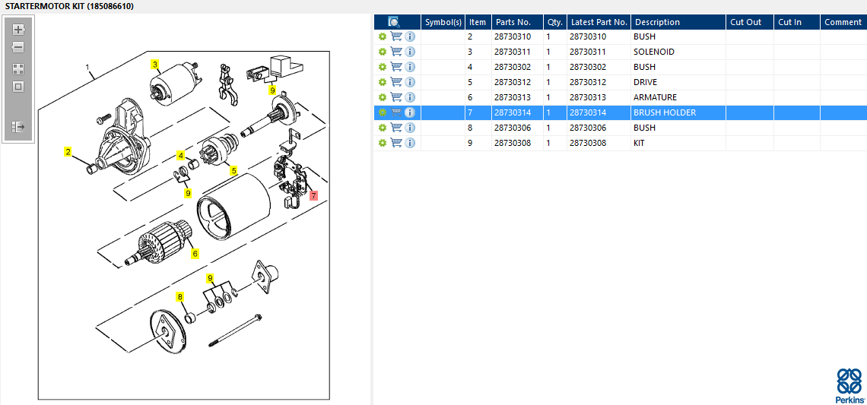This screenshot has height=405, width=867.
Task: Select 28730313 in the Parts No. column
Action: [x=512, y=97]
